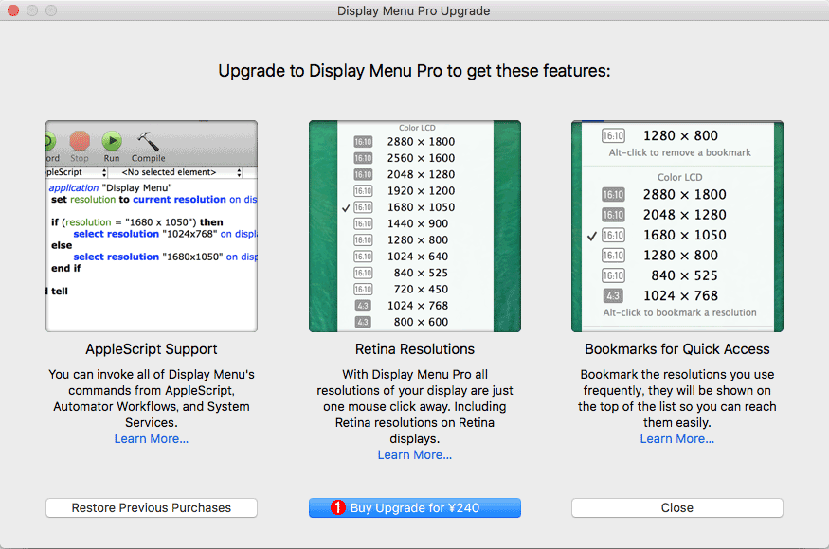The height and width of the screenshot is (549, 829).
Task: Click the Run icon in the AppleScript toolbar
Action: click(x=111, y=141)
